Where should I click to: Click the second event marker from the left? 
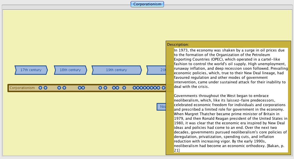tap(45, 88)
